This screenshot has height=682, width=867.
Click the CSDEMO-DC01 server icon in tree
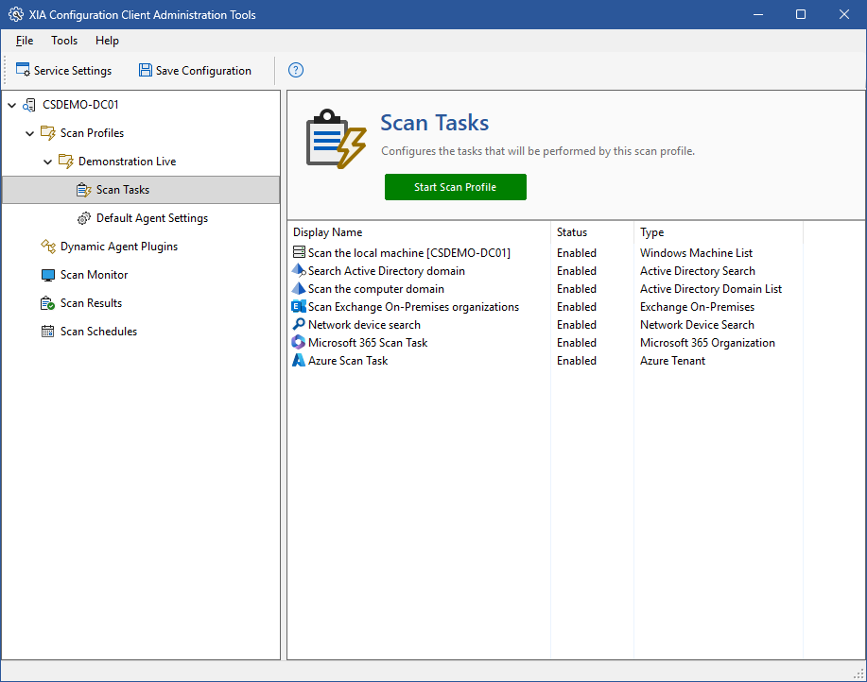tap(29, 105)
